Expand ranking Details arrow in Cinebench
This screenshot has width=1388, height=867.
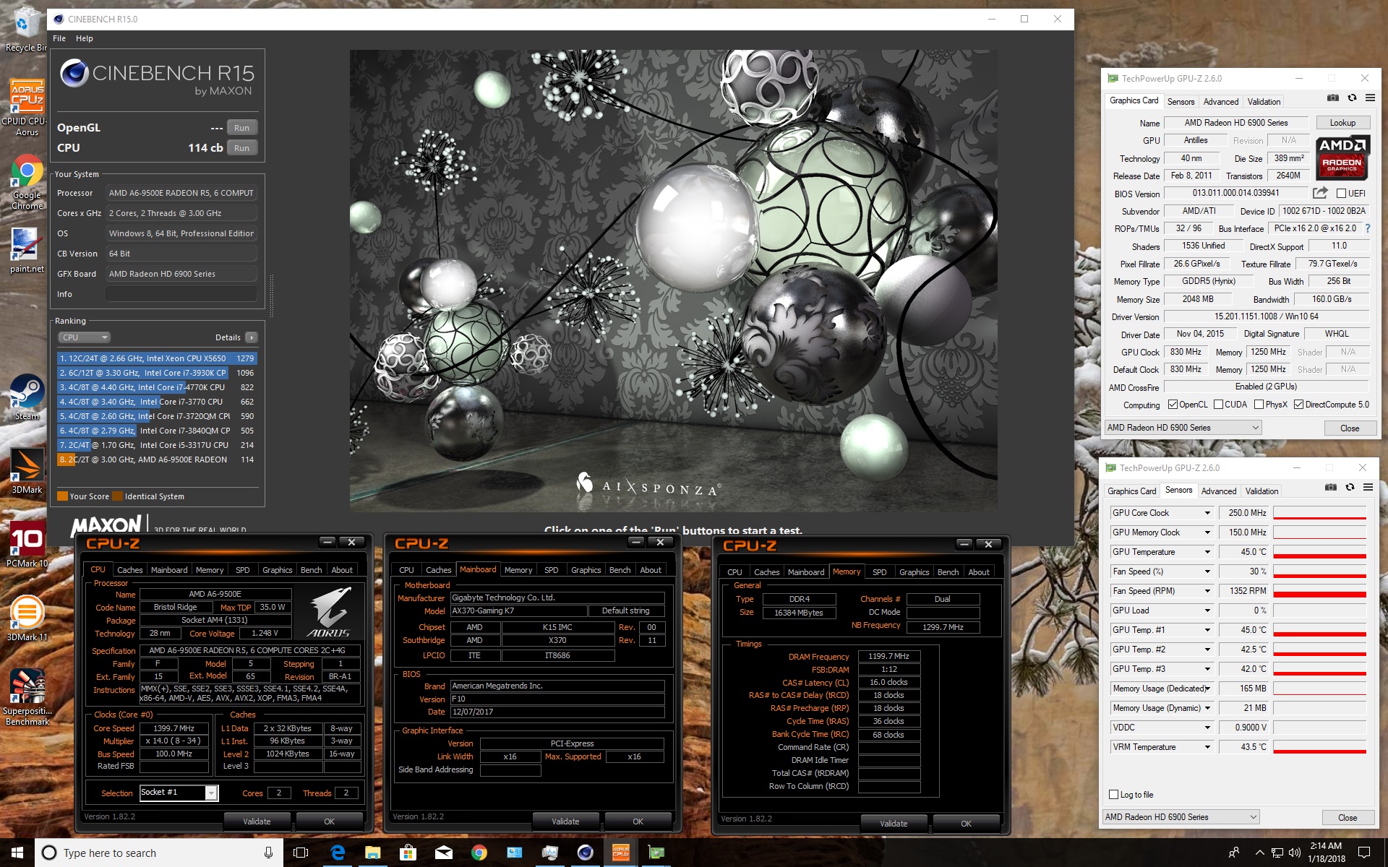252,337
